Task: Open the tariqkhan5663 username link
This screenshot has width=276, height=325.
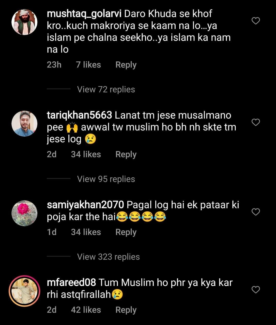Action: click(x=80, y=115)
